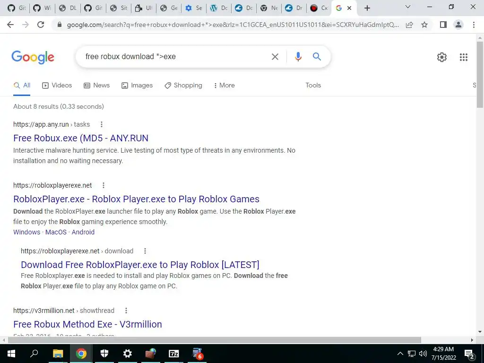Open File Explorer from the taskbar
The height and width of the screenshot is (363, 484).
tap(58, 354)
